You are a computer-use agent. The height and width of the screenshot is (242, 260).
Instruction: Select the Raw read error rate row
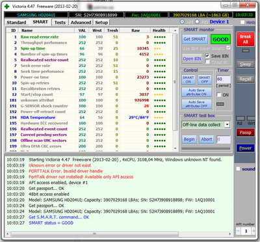tap(89, 37)
